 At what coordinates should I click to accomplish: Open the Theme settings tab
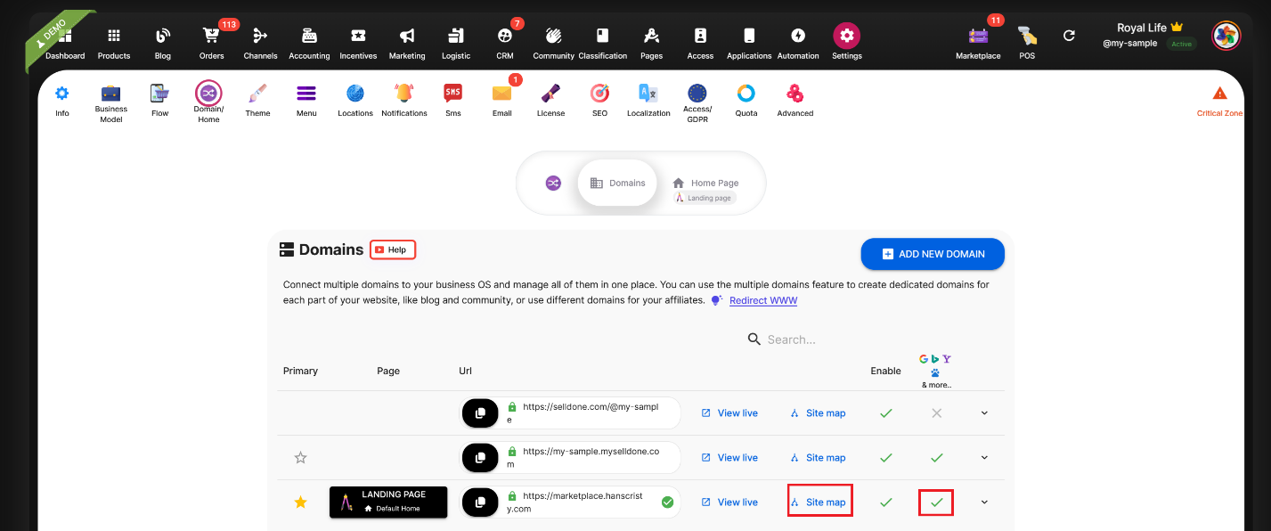pos(257,100)
